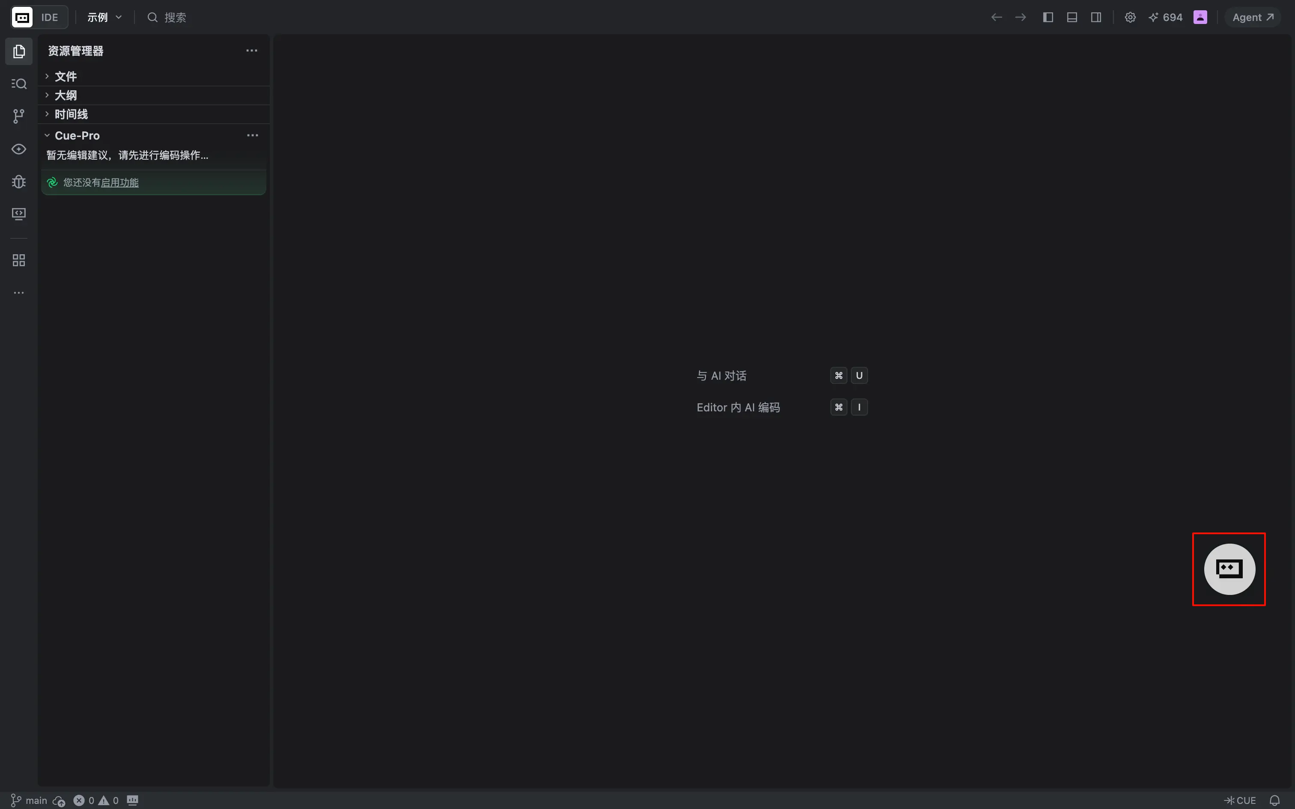Click the errors and warnings counter

point(96,800)
